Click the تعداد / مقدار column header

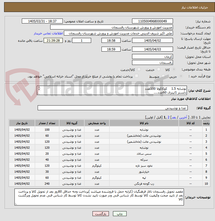click(47, 123)
